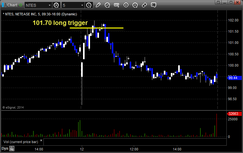243x153 pixels.
Task: Toggle the Dyn dynamic scaling label
Action: pyautogui.click(x=5, y=149)
